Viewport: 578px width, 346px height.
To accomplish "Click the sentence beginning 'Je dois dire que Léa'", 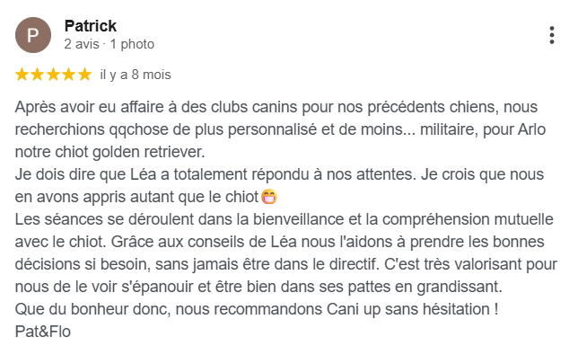I will (x=215, y=174).
